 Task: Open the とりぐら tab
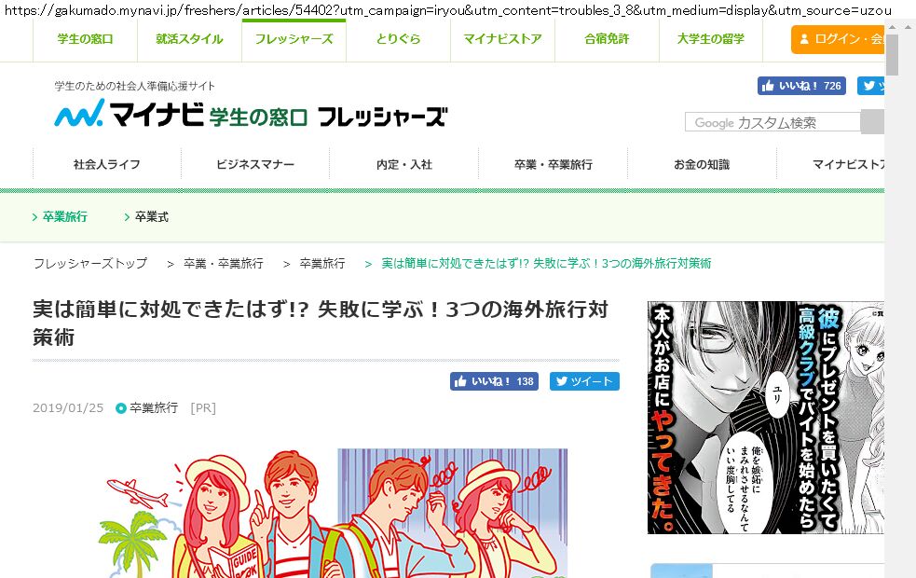coord(399,39)
